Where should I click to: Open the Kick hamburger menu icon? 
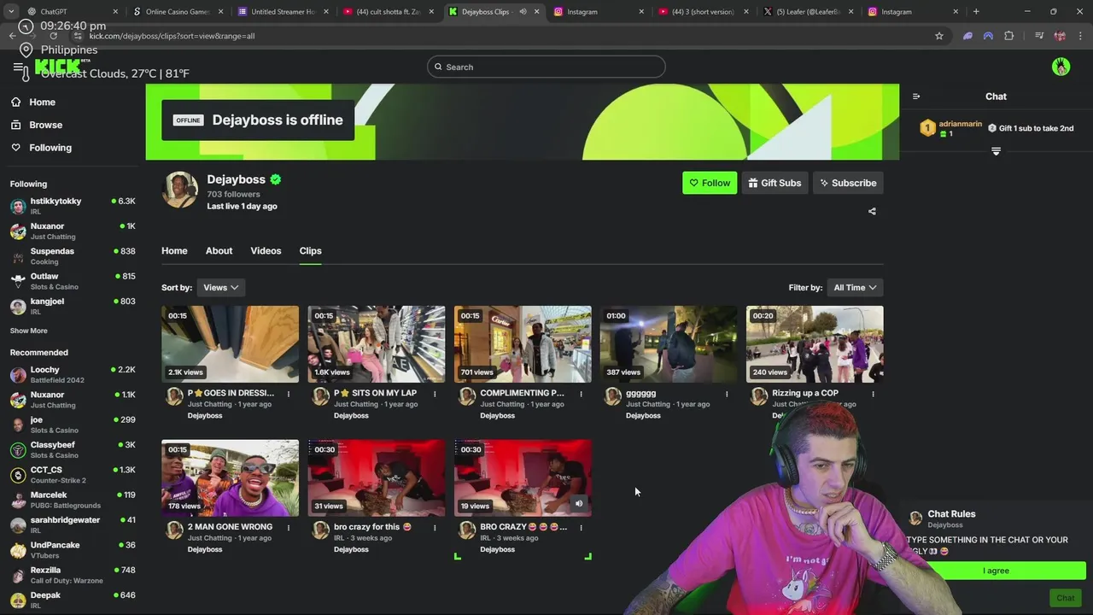pyautogui.click(x=18, y=67)
